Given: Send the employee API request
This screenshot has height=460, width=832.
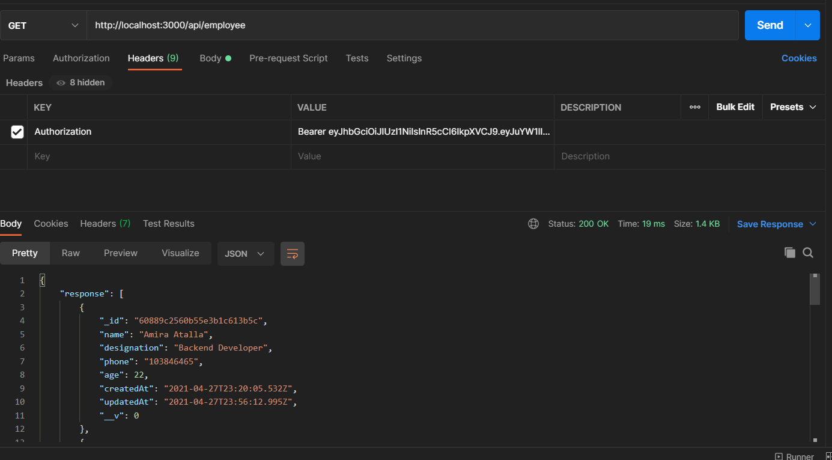Looking at the screenshot, I should [769, 25].
